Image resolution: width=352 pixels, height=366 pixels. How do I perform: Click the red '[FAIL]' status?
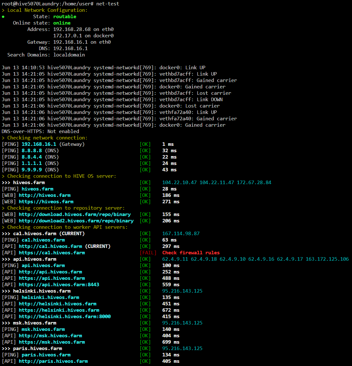148,252
